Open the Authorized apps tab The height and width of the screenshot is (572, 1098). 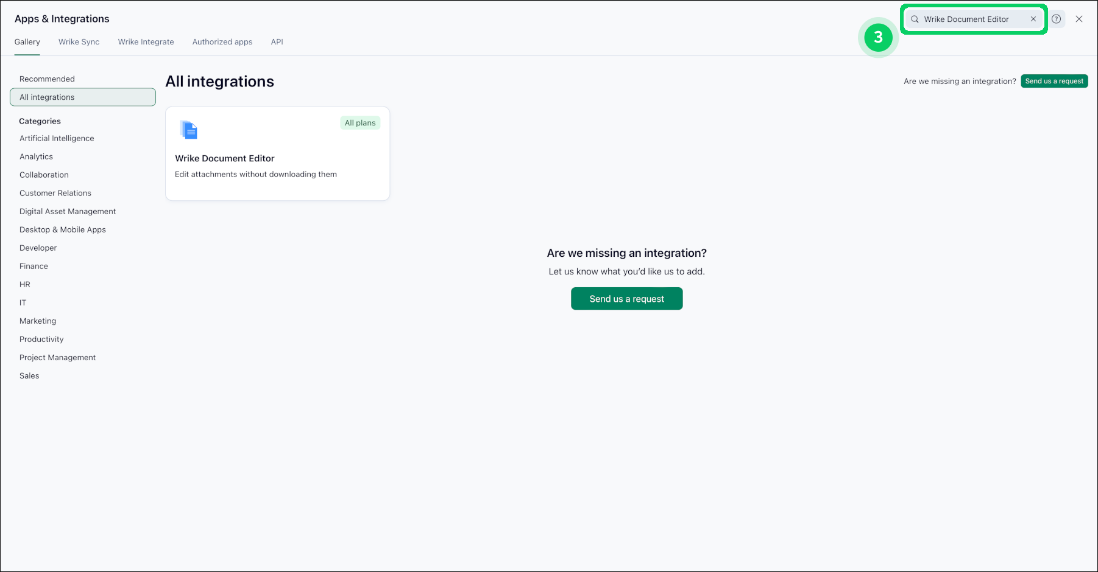(222, 42)
